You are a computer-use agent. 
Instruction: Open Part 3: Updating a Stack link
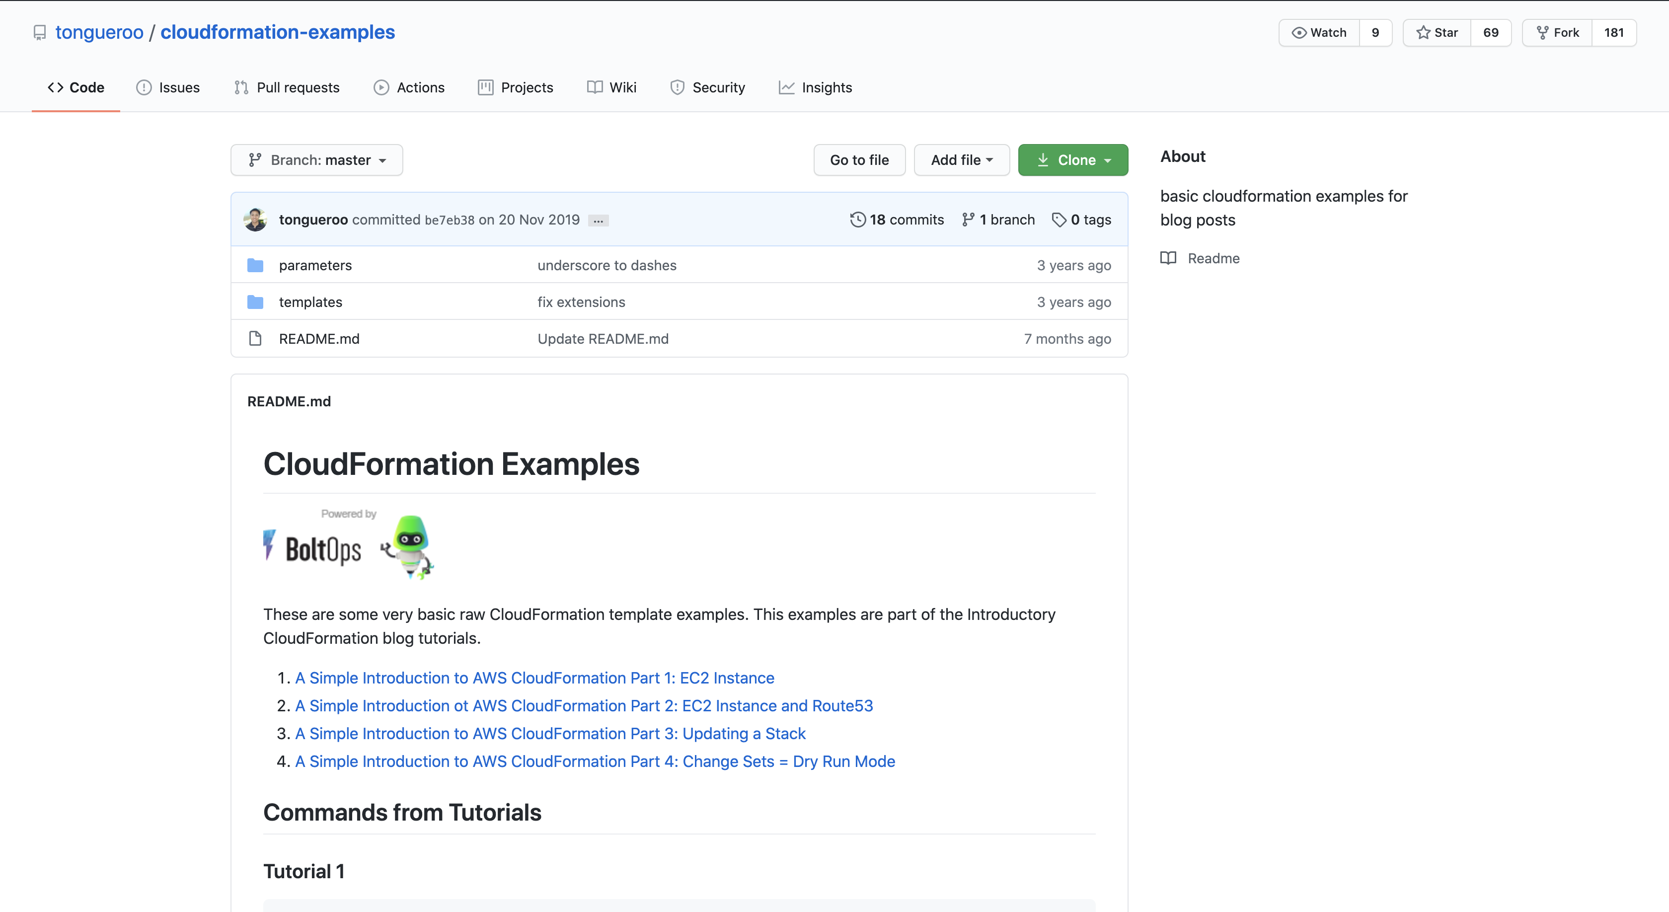pos(550,733)
